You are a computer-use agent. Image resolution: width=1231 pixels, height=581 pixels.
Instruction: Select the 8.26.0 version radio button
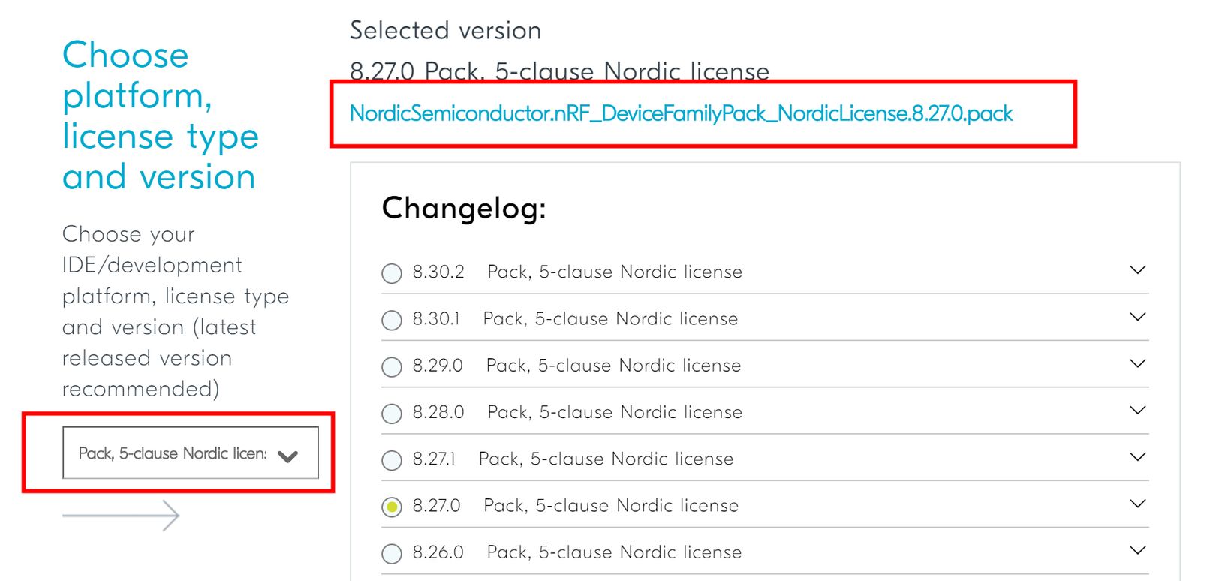(392, 553)
